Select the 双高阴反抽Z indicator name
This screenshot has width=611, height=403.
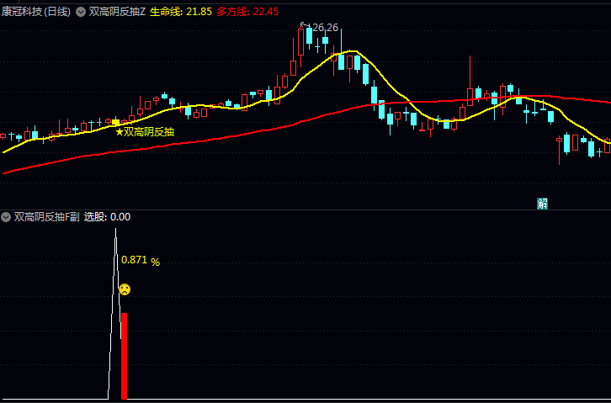[x=117, y=12]
